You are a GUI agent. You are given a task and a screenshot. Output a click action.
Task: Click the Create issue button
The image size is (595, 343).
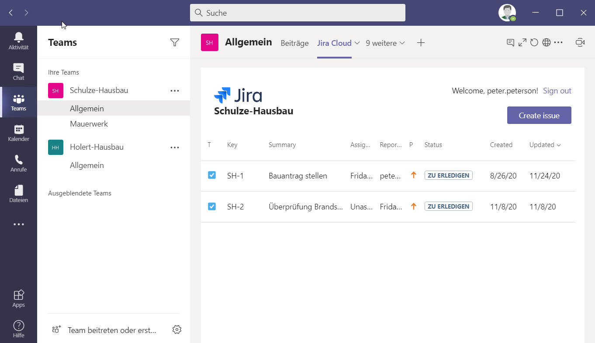click(x=539, y=115)
